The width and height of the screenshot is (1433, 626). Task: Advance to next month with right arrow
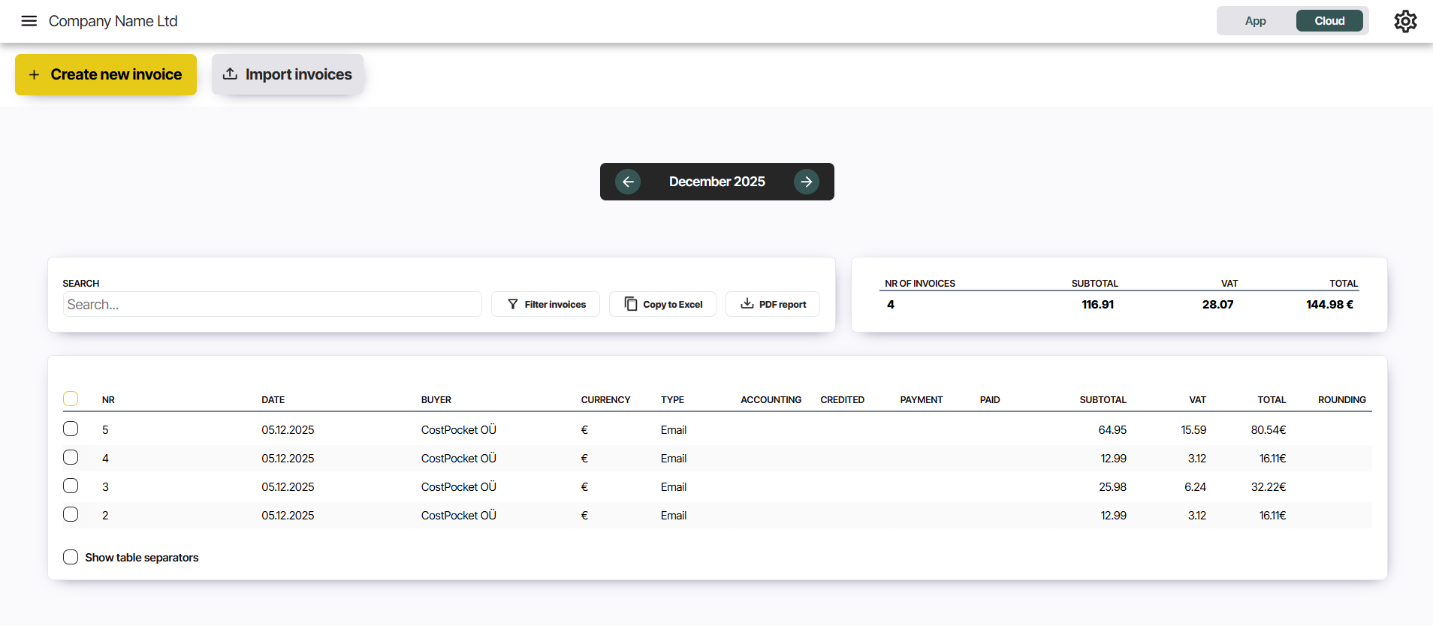pyautogui.click(x=806, y=182)
